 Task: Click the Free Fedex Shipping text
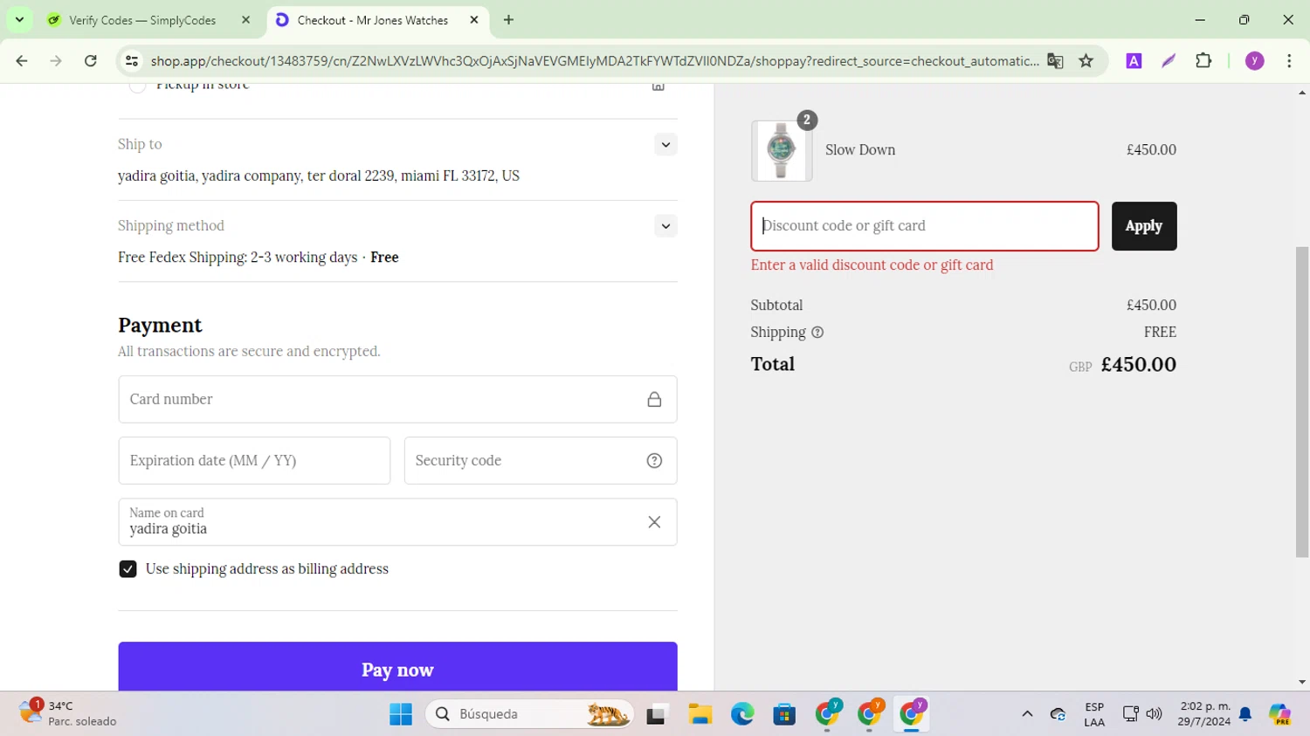(x=238, y=258)
